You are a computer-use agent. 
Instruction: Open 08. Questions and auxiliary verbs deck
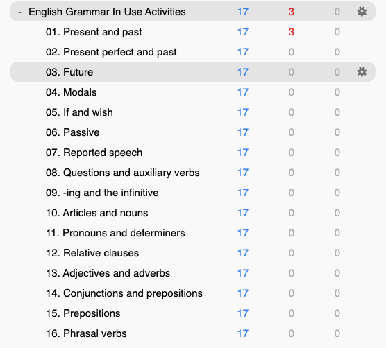[x=123, y=173]
